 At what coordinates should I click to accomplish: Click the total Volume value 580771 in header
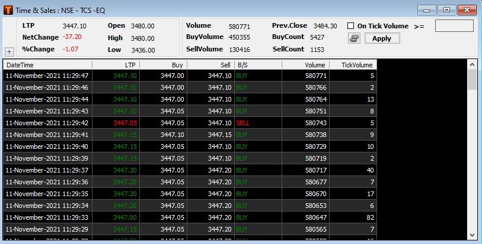point(240,27)
